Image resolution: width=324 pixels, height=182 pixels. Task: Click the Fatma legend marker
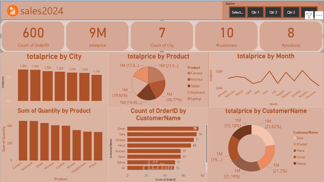(295, 164)
